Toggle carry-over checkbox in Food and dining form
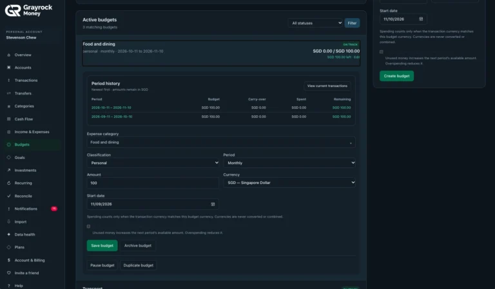 [x=88, y=227]
